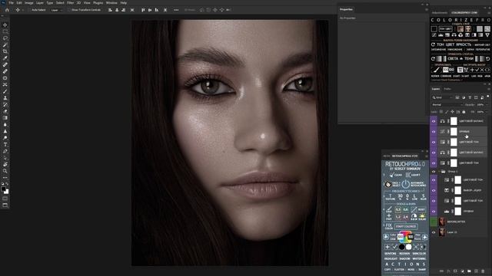Viewport: 492px width, 276px height.
Task: Toggle layer filtering switch in Layers panel
Action: pos(488,97)
